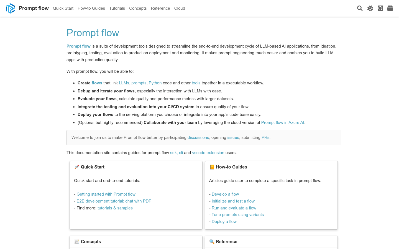Click Tune prompts using variants link

point(237,215)
